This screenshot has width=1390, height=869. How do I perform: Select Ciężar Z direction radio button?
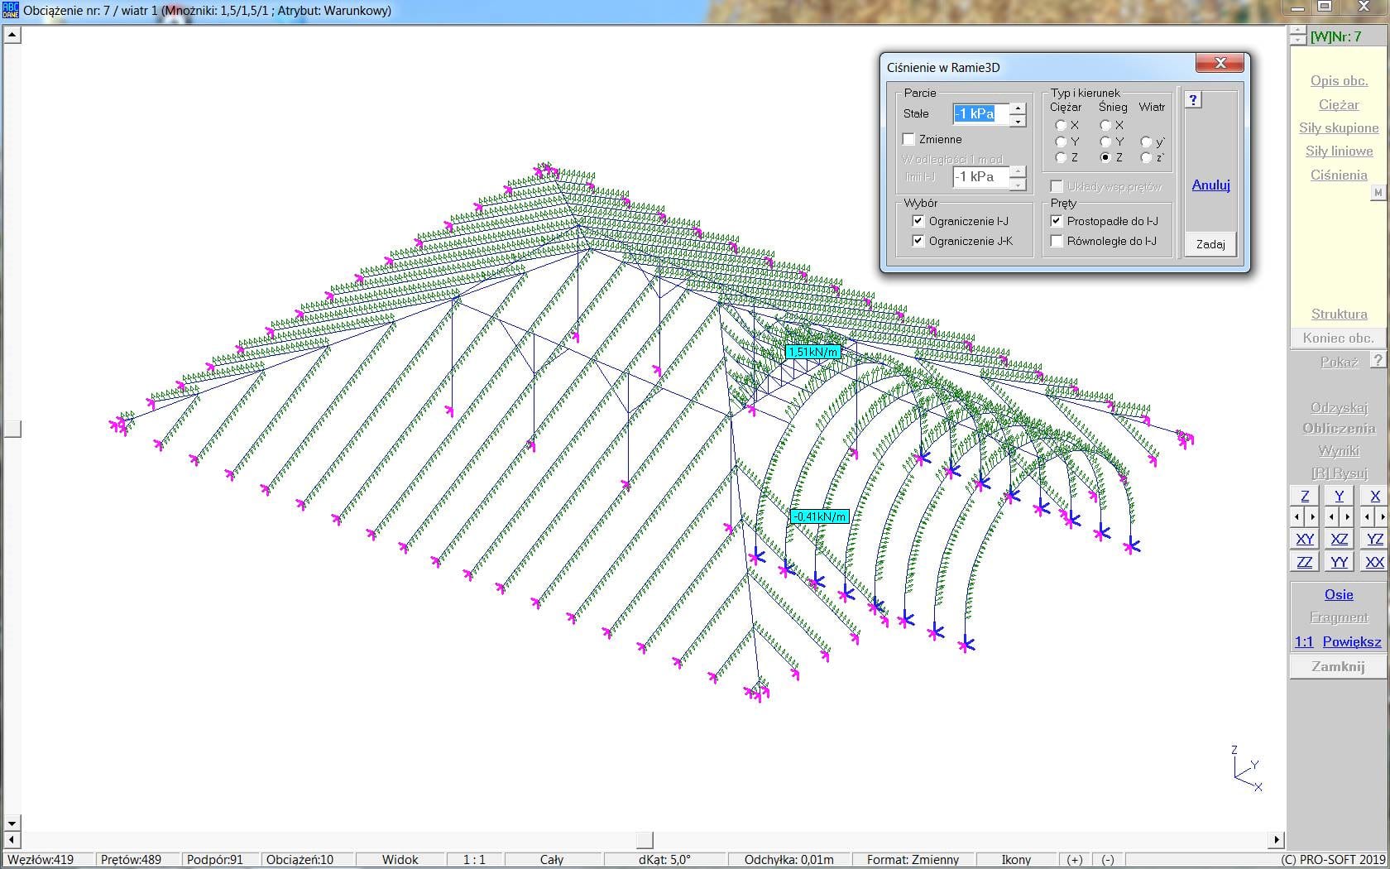tap(1061, 157)
